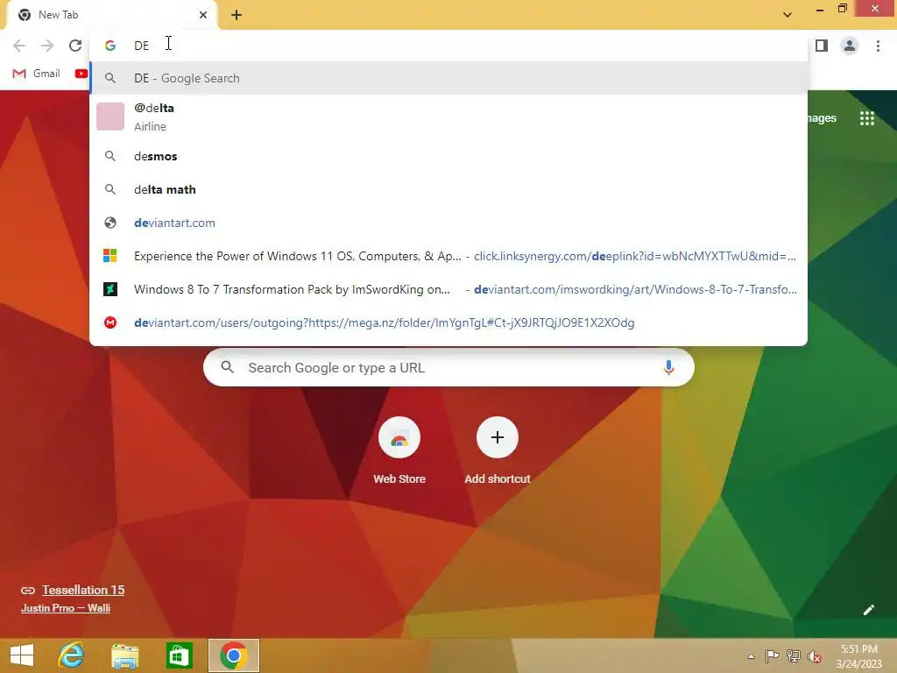Open the Web Store shortcut
The image size is (897, 673).
(x=399, y=451)
